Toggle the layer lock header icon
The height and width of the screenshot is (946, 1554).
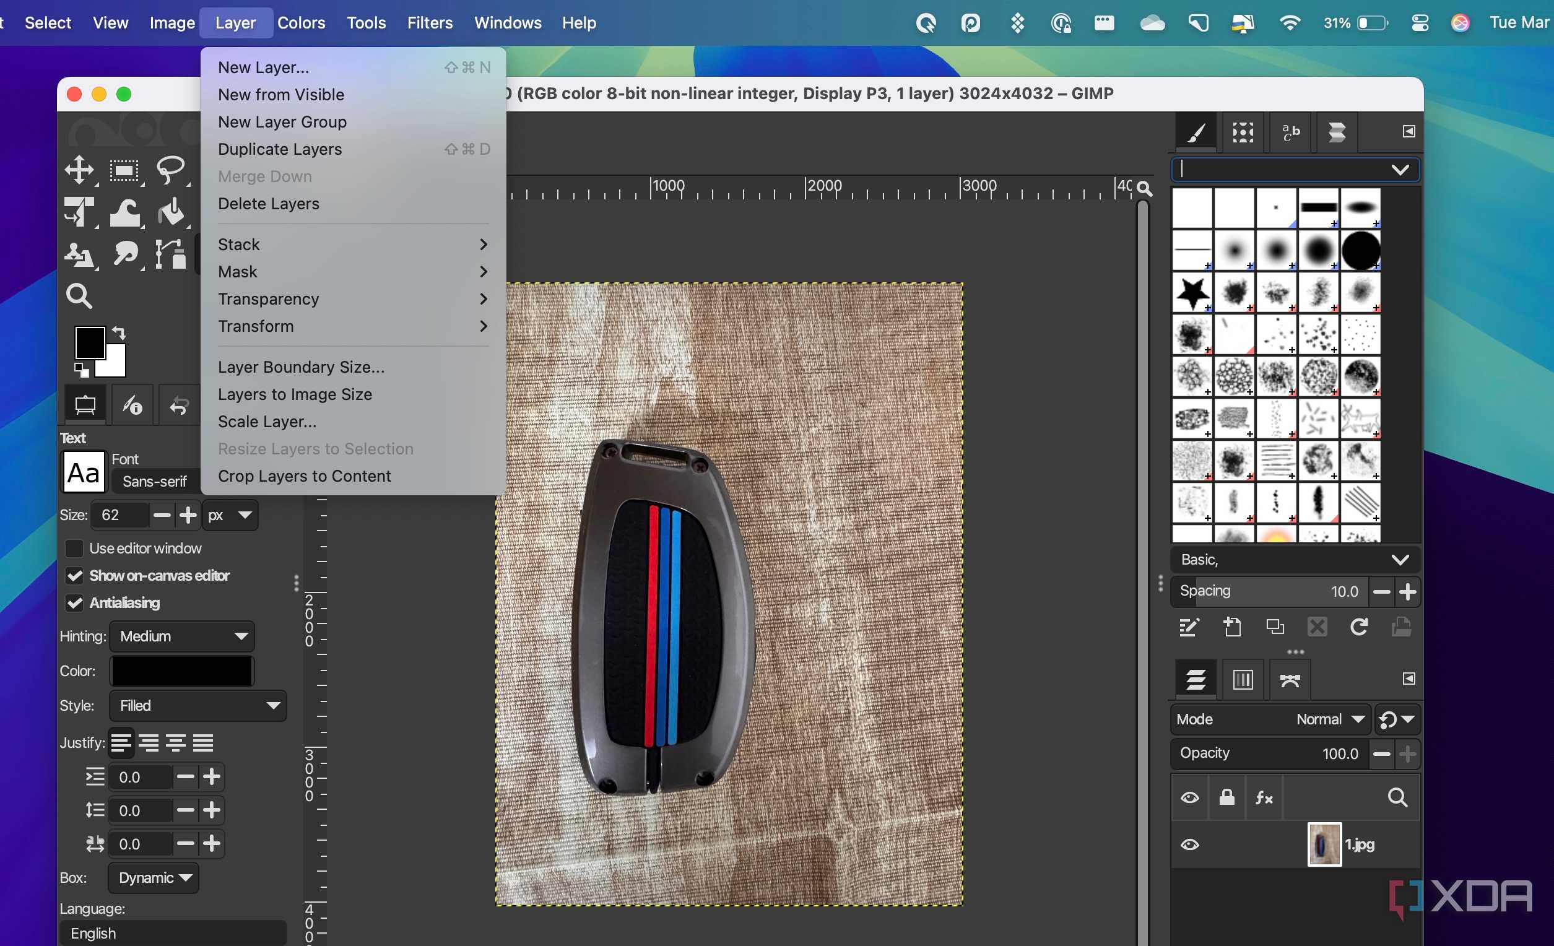point(1226,798)
